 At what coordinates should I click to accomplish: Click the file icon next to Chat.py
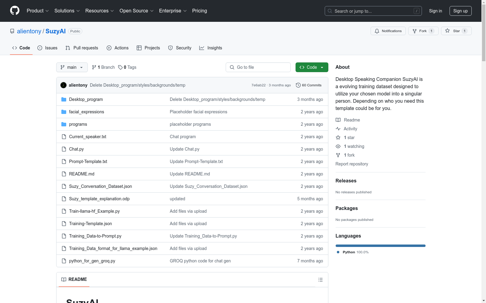coord(64,149)
